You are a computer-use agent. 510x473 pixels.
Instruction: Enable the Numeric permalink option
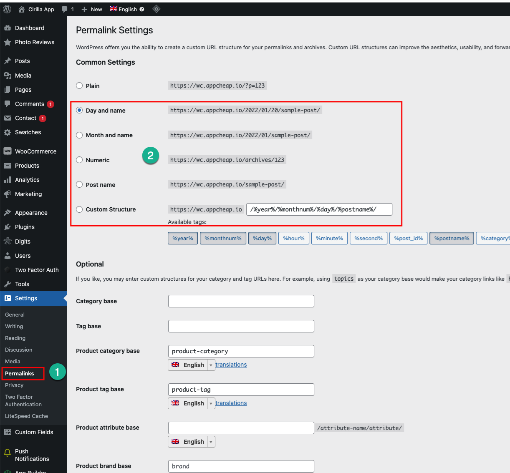click(79, 160)
